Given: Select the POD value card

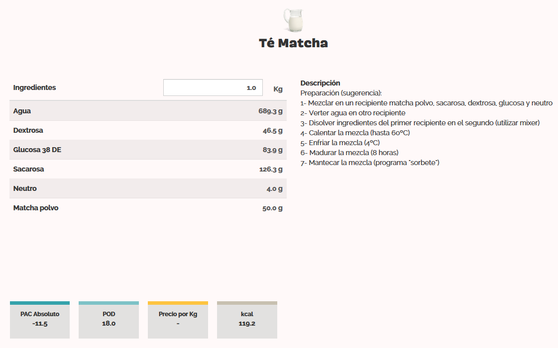Looking at the screenshot, I should (109, 320).
